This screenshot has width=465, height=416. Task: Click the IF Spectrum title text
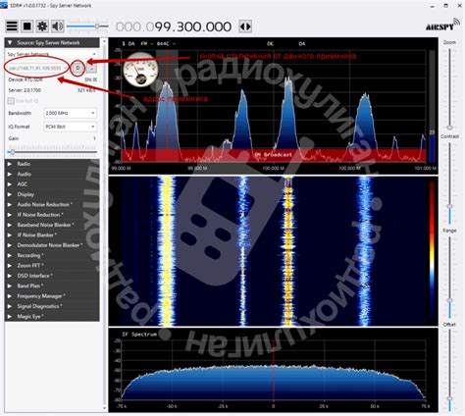pyautogui.click(x=139, y=335)
